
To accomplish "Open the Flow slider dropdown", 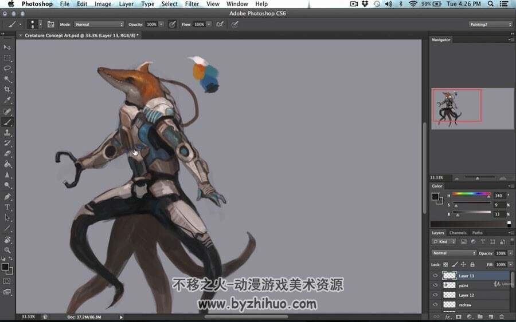I will point(209,24).
